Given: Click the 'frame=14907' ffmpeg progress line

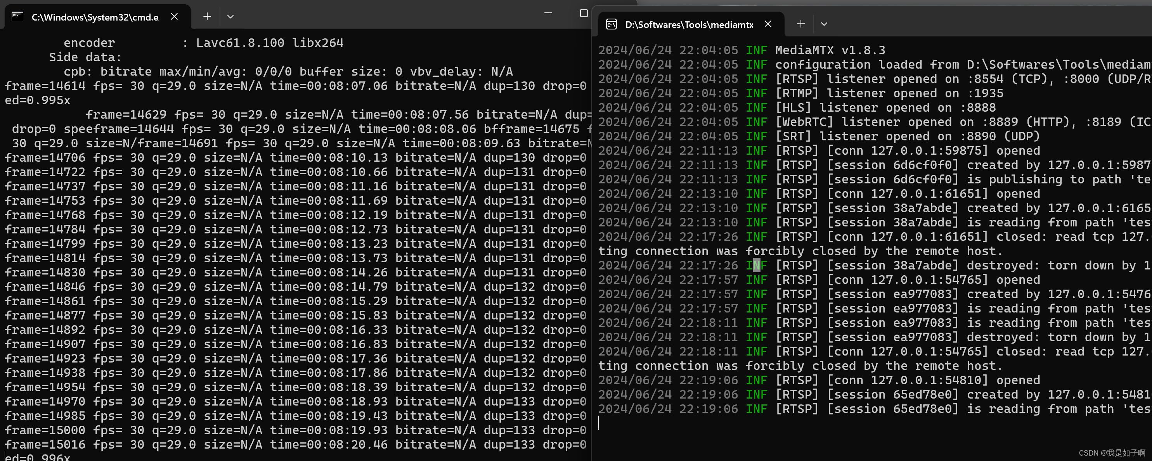Looking at the screenshot, I should click(295, 344).
